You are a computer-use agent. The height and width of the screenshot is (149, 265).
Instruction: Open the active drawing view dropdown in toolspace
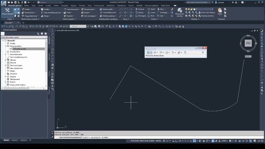coord(24,37)
